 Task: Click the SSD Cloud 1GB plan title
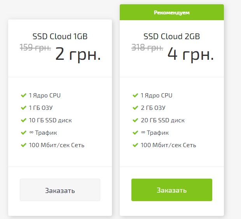(x=60, y=36)
